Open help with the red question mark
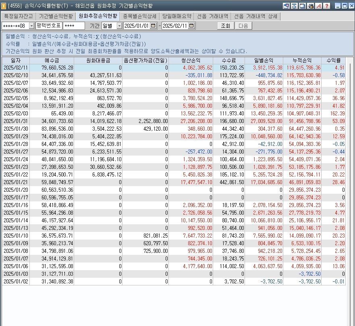Viewport: 355px width, 326px height. click(327, 6)
